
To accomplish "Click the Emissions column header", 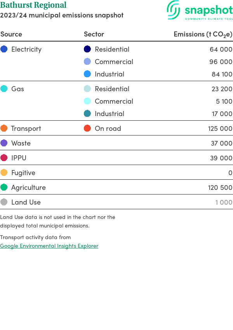I will point(203,34).
